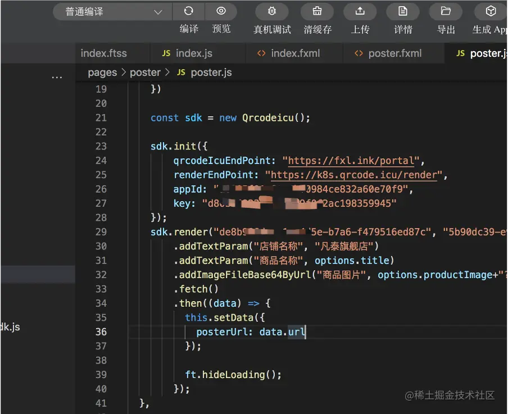
Task: Click posterUrl: data.url text
Action: tap(251, 332)
